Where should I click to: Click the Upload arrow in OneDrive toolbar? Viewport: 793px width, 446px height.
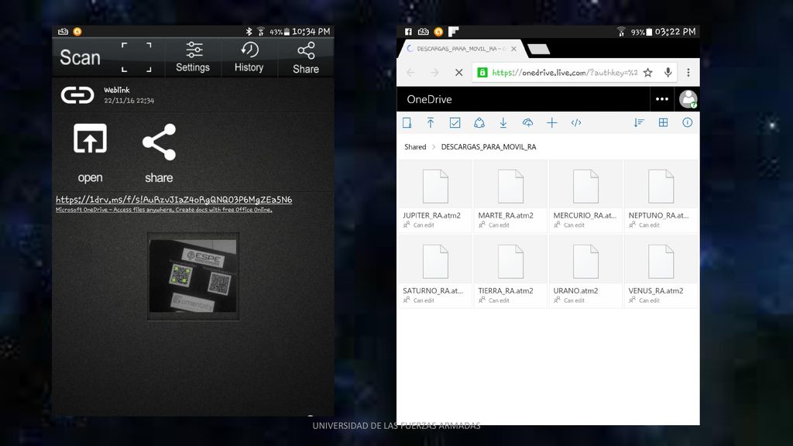click(431, 123)
